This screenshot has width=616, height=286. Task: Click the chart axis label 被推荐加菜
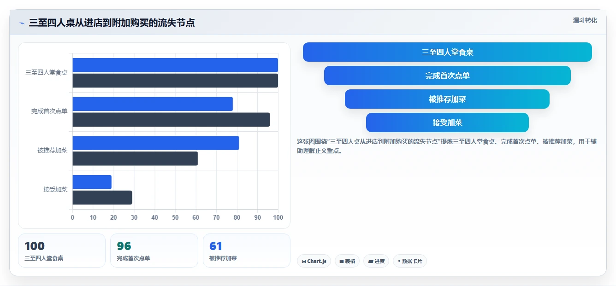(x=53, y=150)
